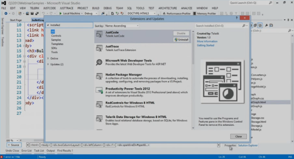Click the Solution Explorer collapse all icon
Screen dimensions: 294x159
pos(255,25)
